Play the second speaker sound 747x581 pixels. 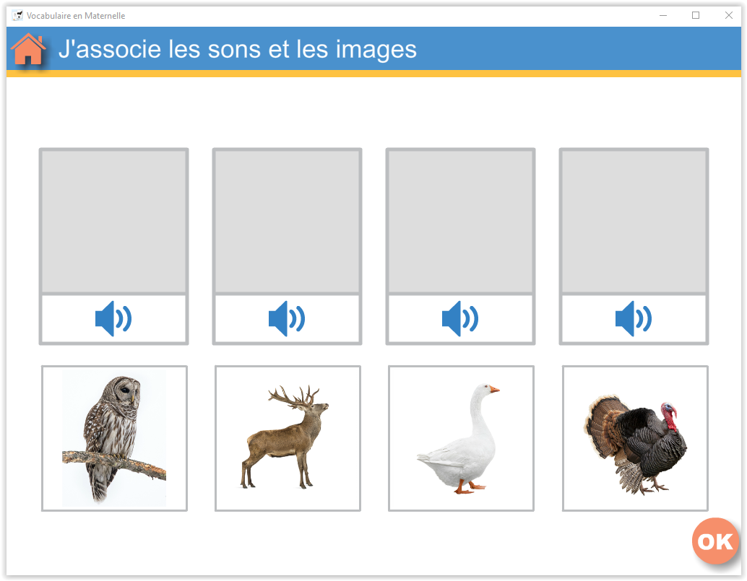287,318
